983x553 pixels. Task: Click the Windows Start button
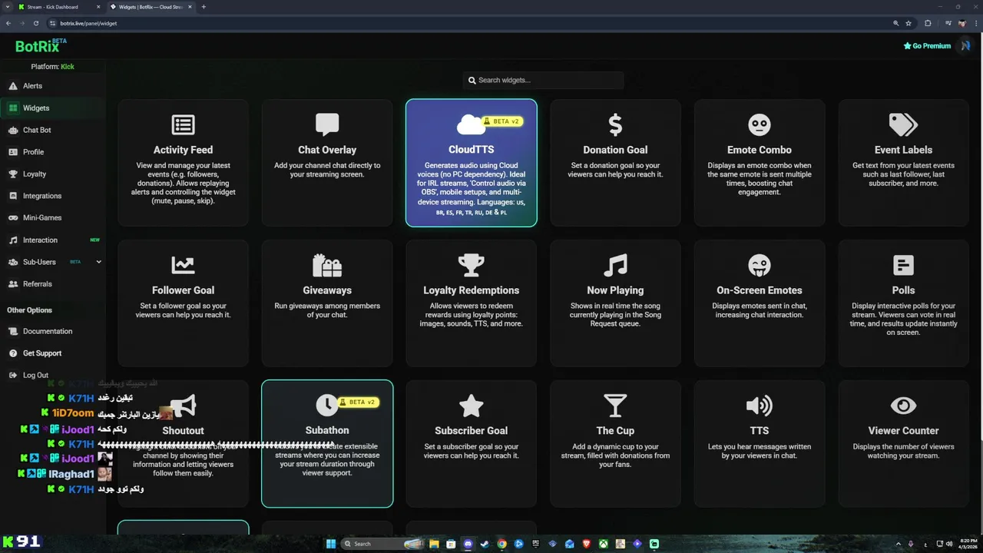[x=331, y=544]
